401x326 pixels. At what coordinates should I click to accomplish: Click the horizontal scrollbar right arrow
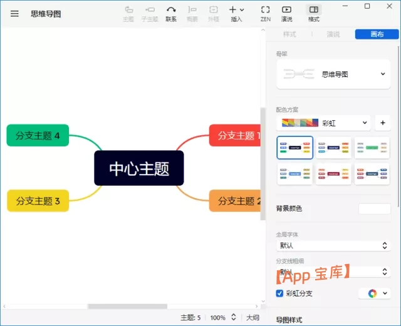(x=256, y=307)
